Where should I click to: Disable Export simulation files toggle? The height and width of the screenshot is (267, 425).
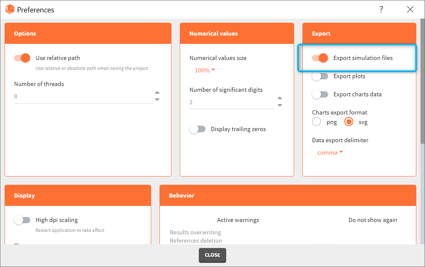click(x=320, y=58)
